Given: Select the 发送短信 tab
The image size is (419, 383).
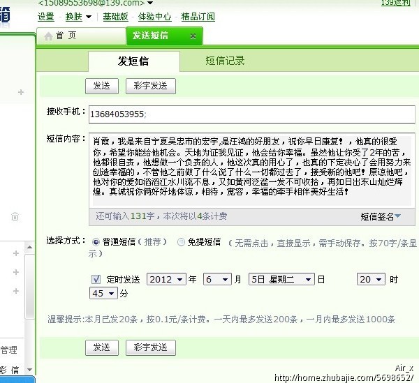Looking at the screenshot, I should [x=164, y=36].
